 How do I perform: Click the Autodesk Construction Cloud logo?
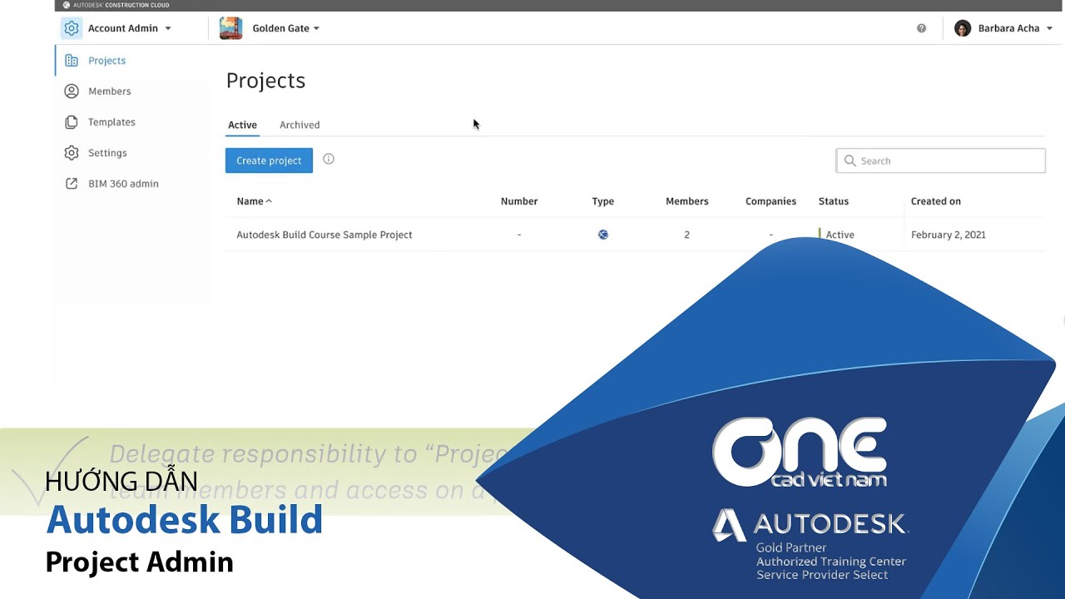click(x=116, y=5)
